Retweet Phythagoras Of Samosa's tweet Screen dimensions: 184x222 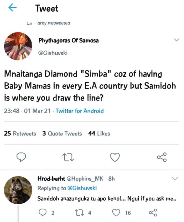68,157
